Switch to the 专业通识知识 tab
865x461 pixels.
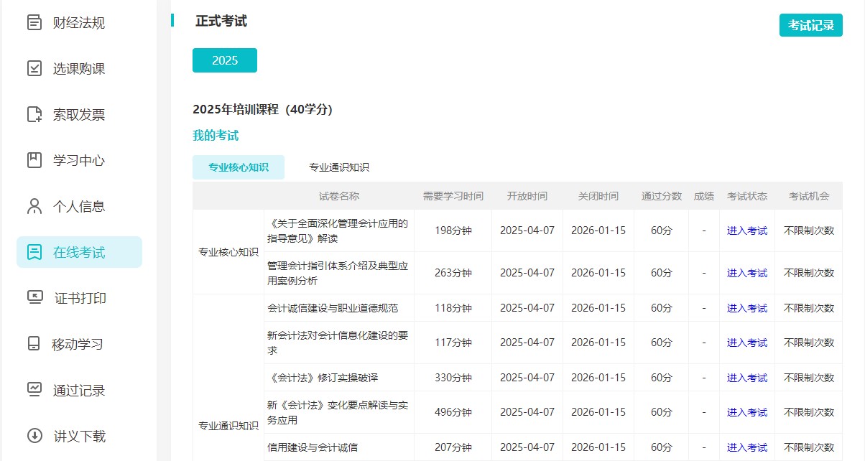[339, 167]
